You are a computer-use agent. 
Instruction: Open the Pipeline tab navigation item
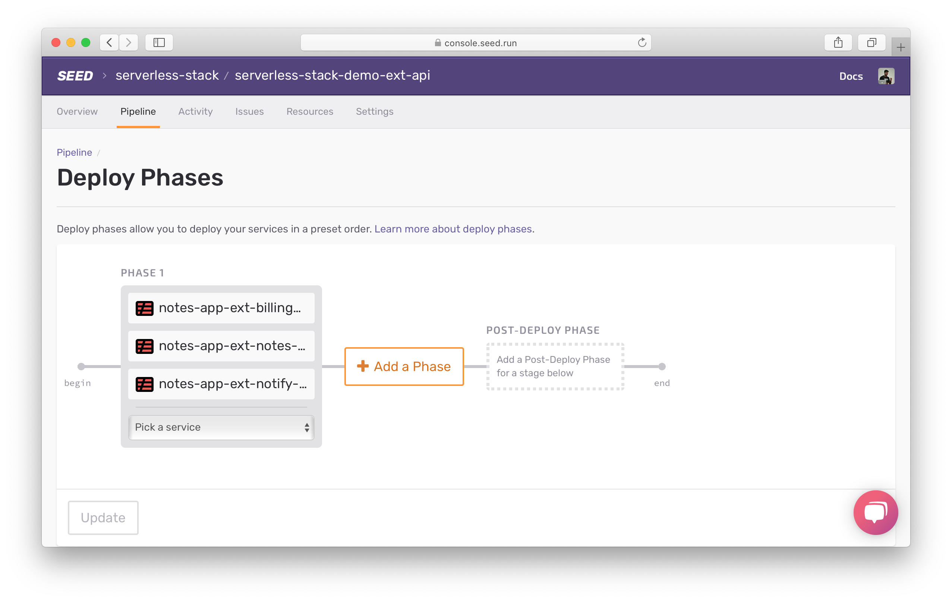click(138, 111)
